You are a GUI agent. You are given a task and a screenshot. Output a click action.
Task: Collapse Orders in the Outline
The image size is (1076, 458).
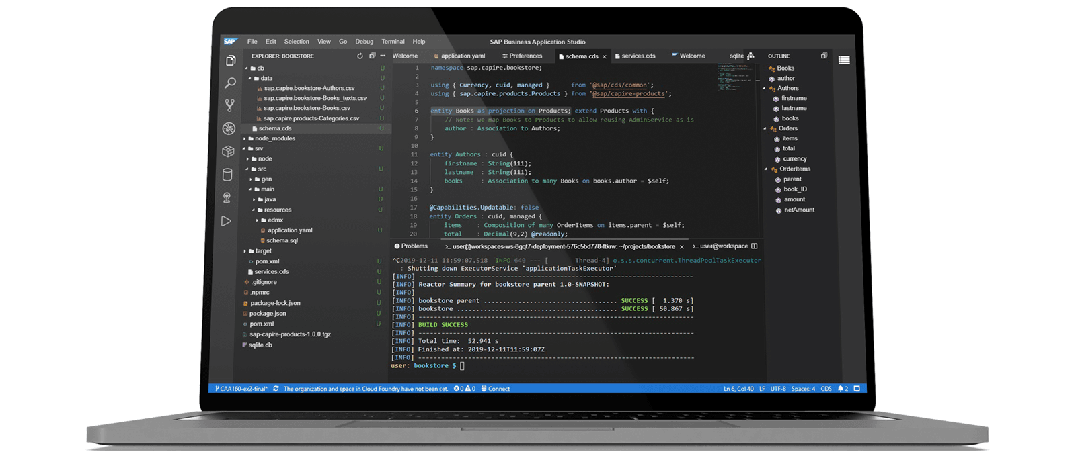click(765, 129)
